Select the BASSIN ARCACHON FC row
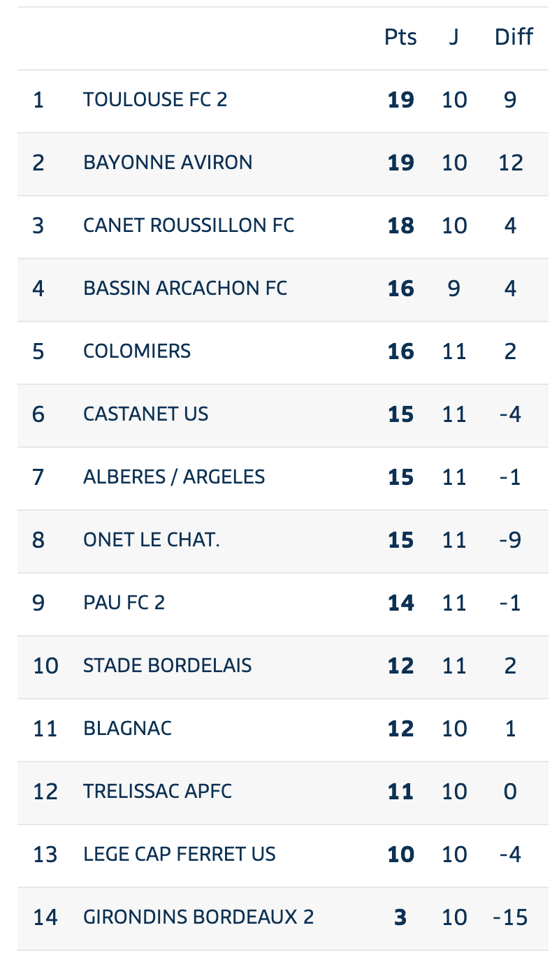The width and height of the screenshot is (559, 960). pyautogui.click(x=282, y=289)
